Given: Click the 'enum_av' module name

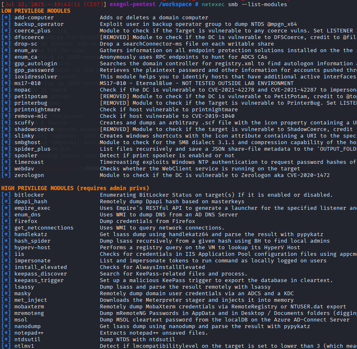Looking at the screenshot, I should point(26,51).
